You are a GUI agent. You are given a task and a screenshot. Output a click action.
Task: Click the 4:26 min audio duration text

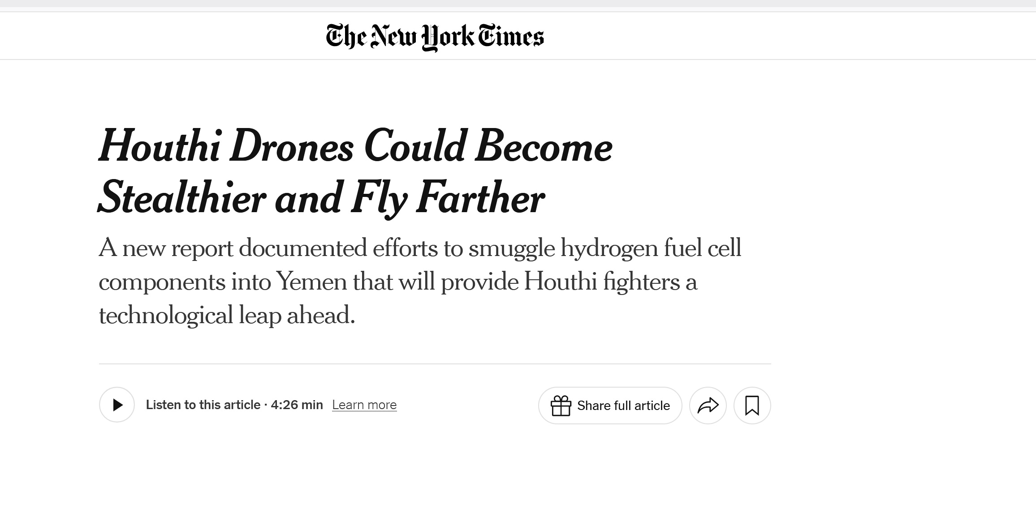pos(297,405)
